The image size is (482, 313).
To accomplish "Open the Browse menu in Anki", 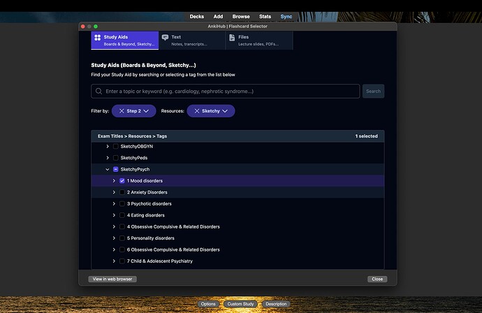I will [x=241, y=16].
